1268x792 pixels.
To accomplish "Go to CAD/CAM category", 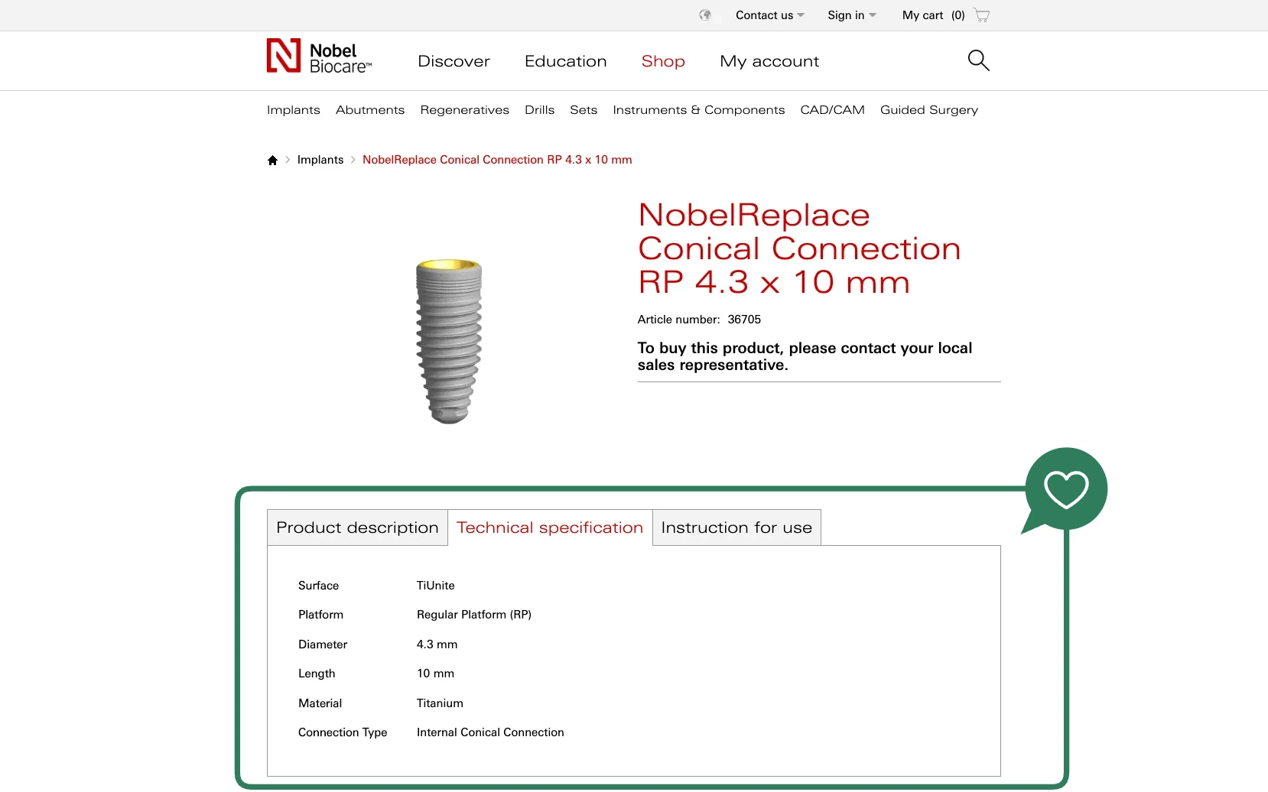I will click(x=833, y=110).
